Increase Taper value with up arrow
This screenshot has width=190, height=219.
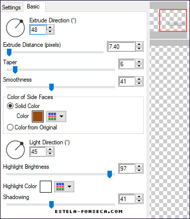tap(139, 62)
